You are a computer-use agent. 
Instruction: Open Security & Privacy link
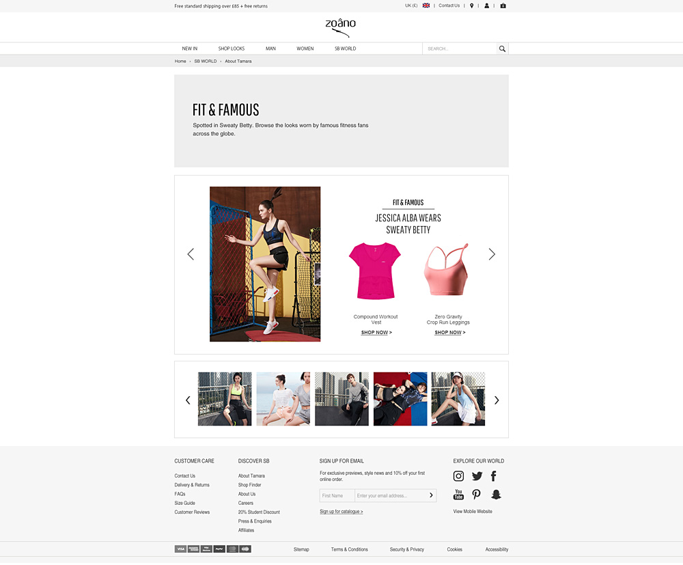pos(407,549)
